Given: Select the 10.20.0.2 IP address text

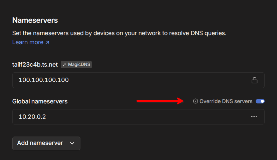Looking at the screenshot, I should coord(33,117).
